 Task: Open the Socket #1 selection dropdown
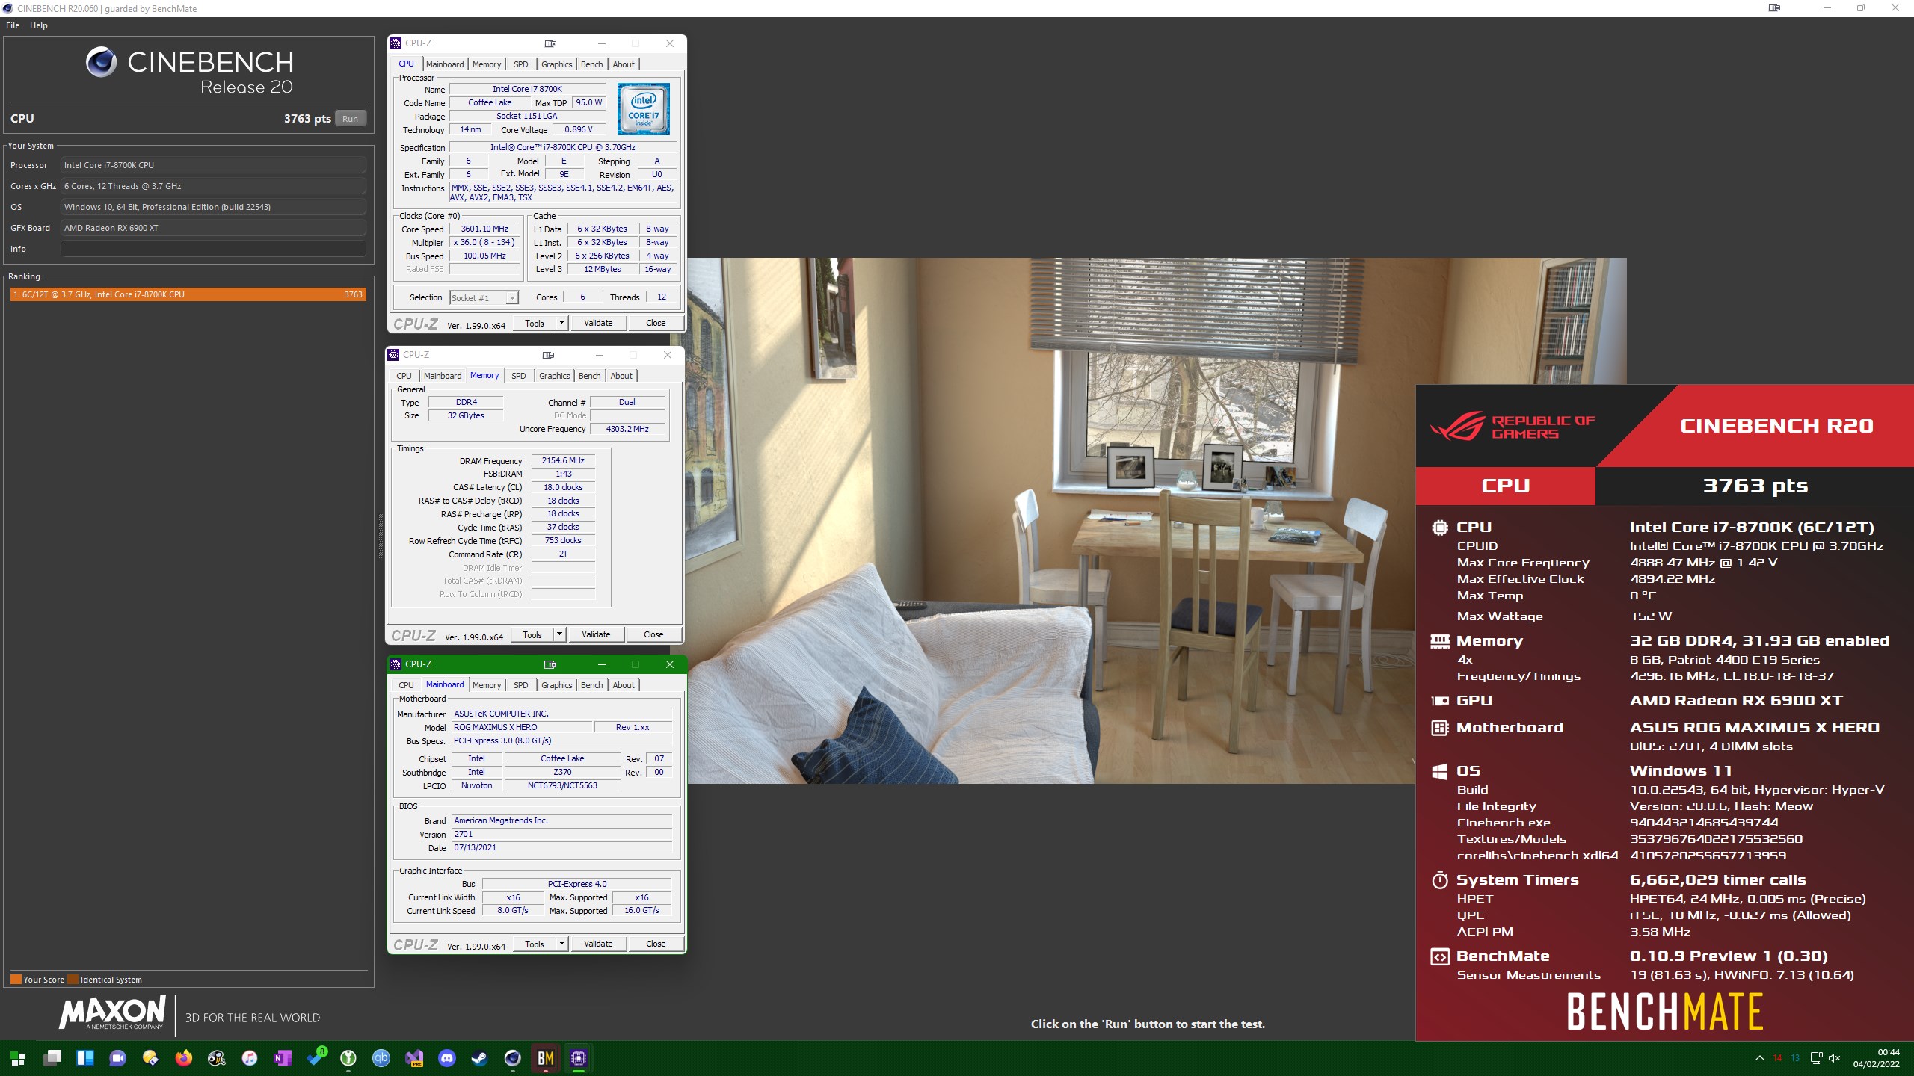click(x=484, y=298)
